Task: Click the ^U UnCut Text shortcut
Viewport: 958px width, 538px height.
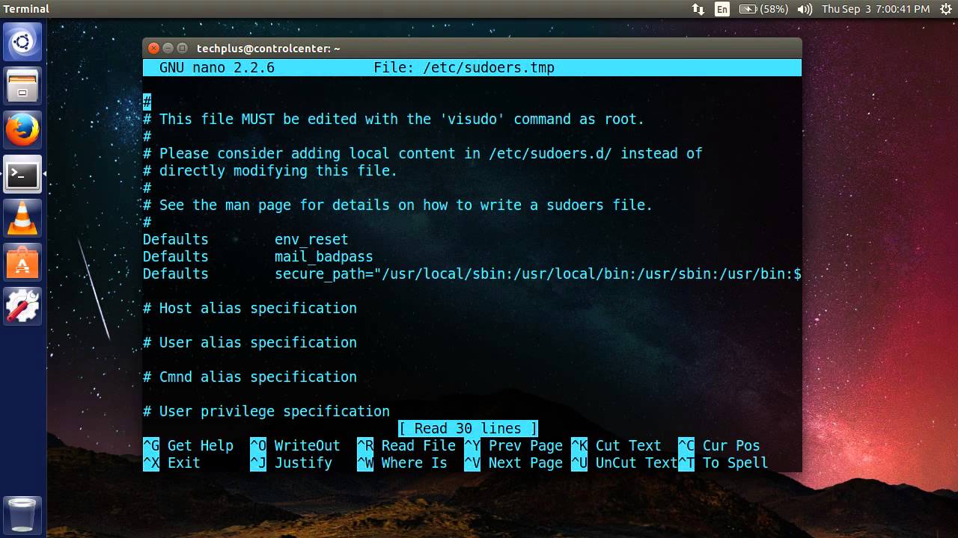Action: 624,463
